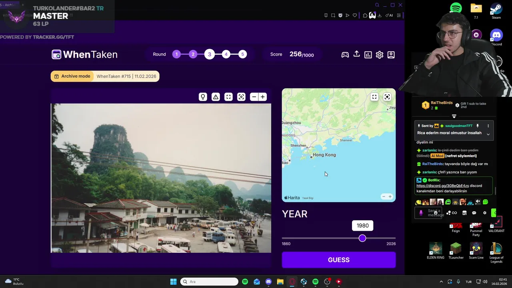Open the statistics bar chart icon

tap(368, 55)
